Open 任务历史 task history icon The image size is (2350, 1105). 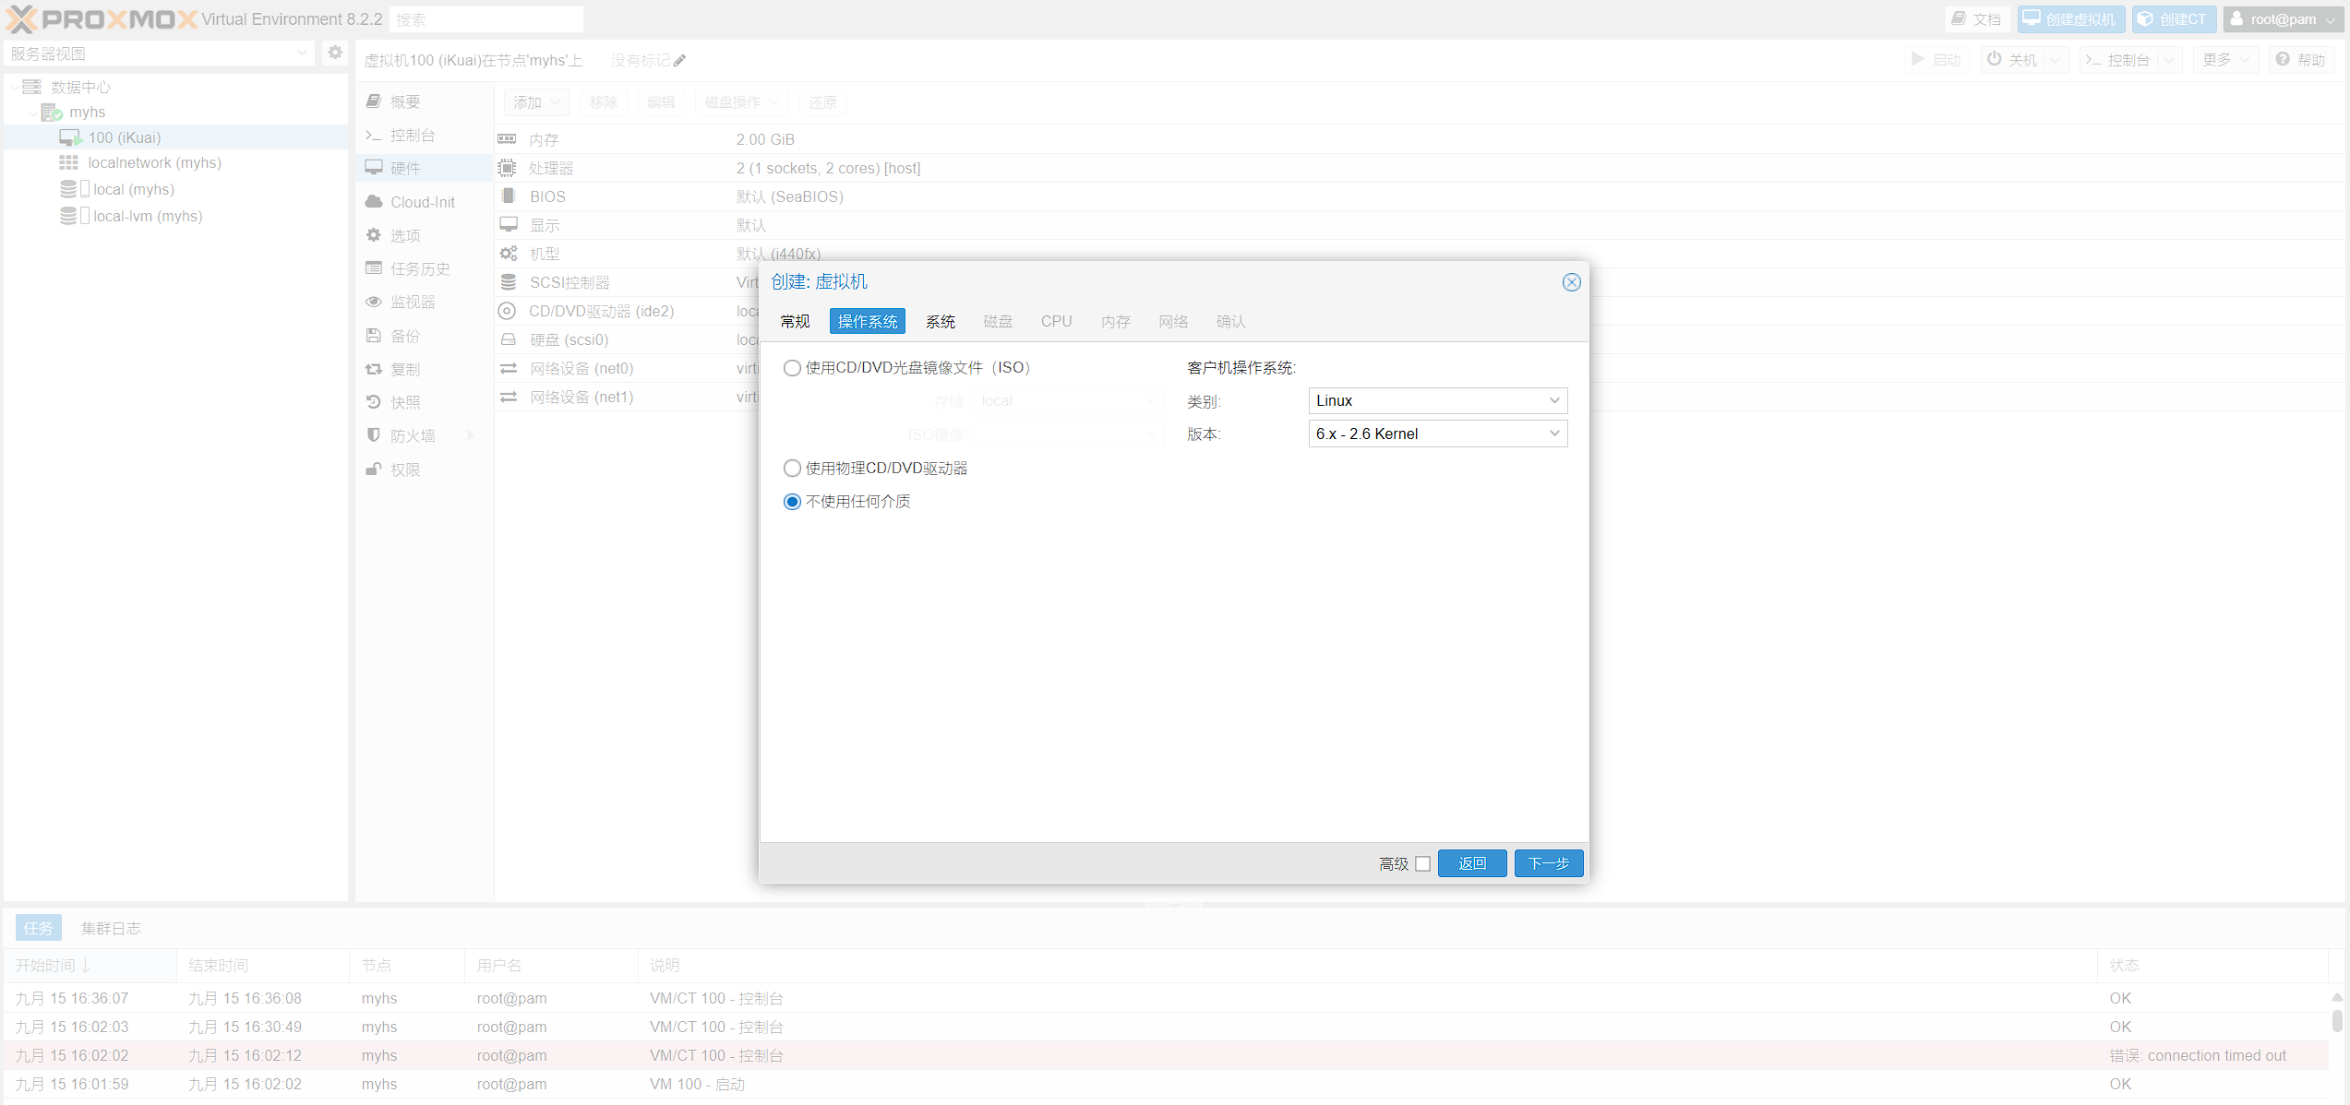(x=374, y=267)
